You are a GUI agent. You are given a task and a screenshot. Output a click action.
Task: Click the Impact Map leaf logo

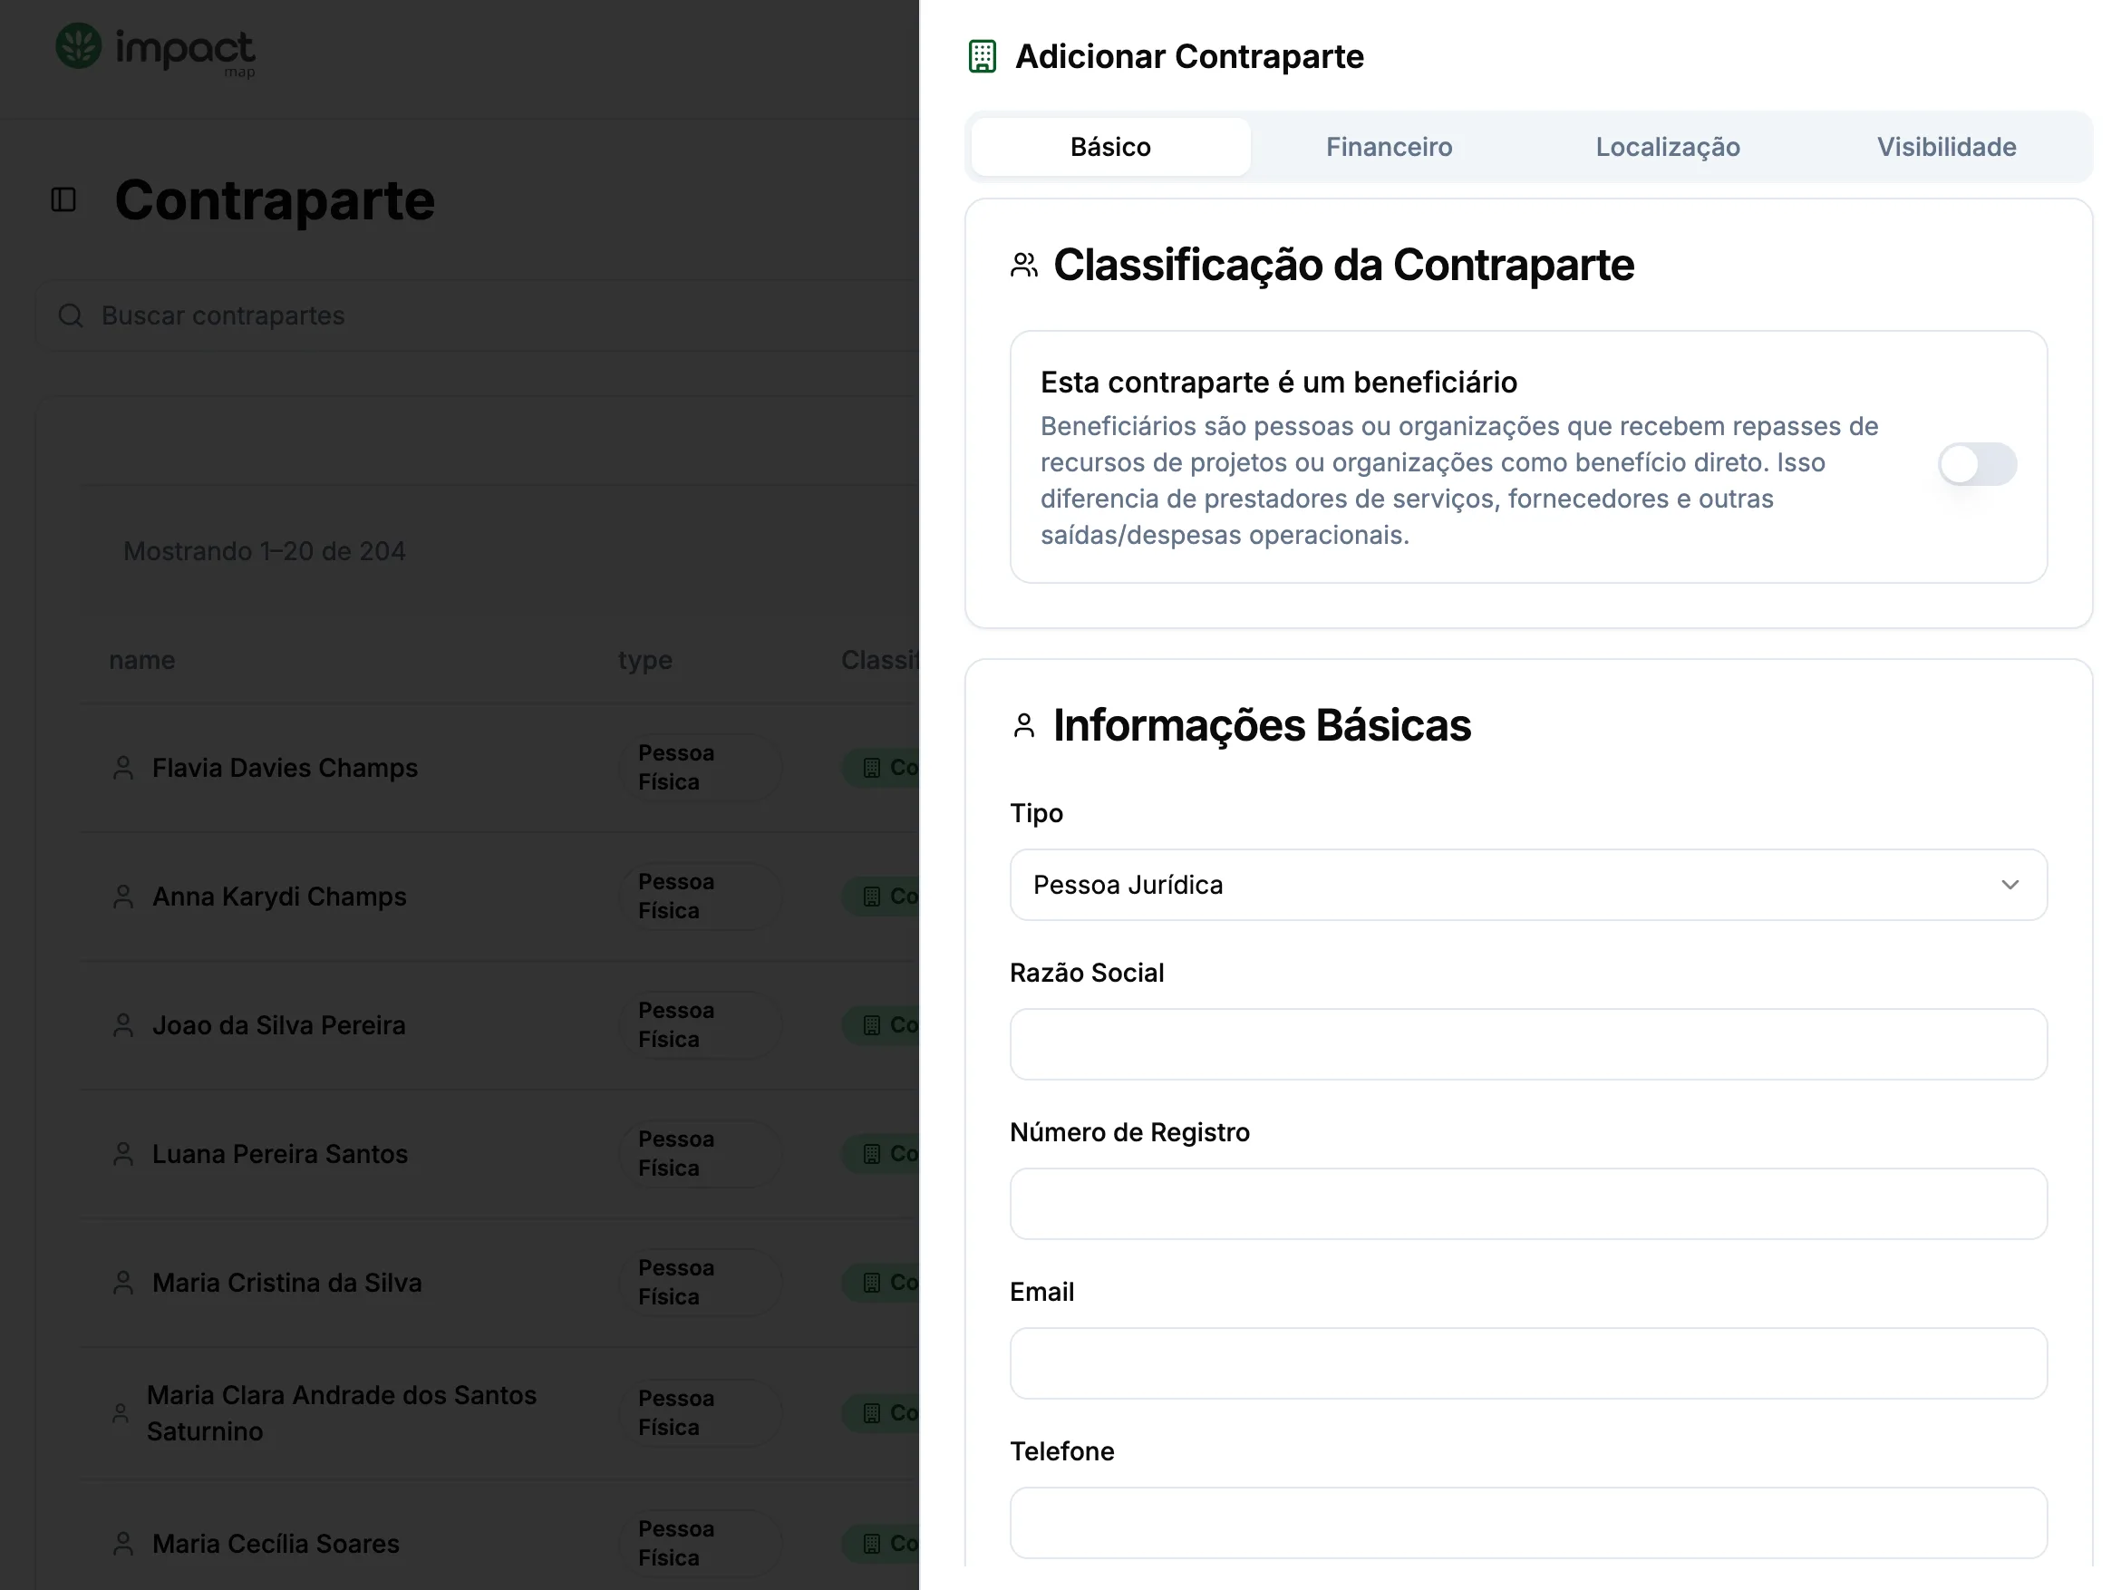click(79, 46)
